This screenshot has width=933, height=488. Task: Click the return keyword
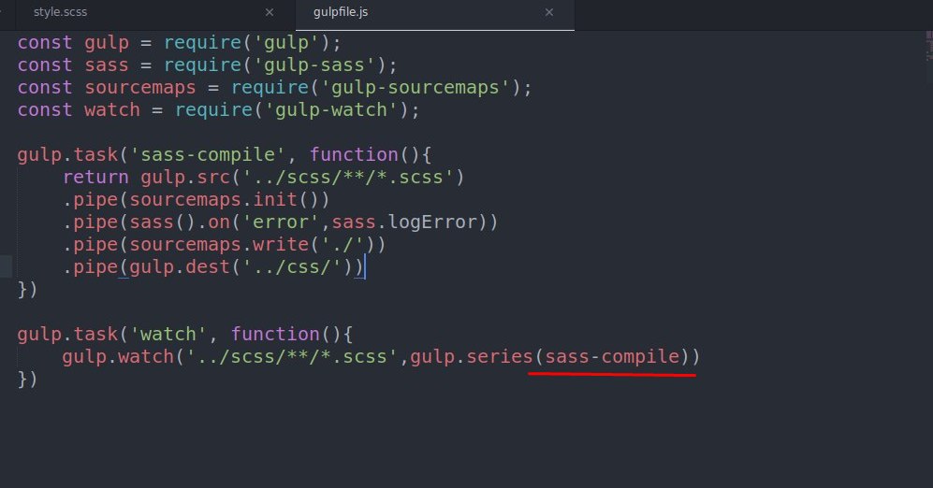(x=95, y=177)
